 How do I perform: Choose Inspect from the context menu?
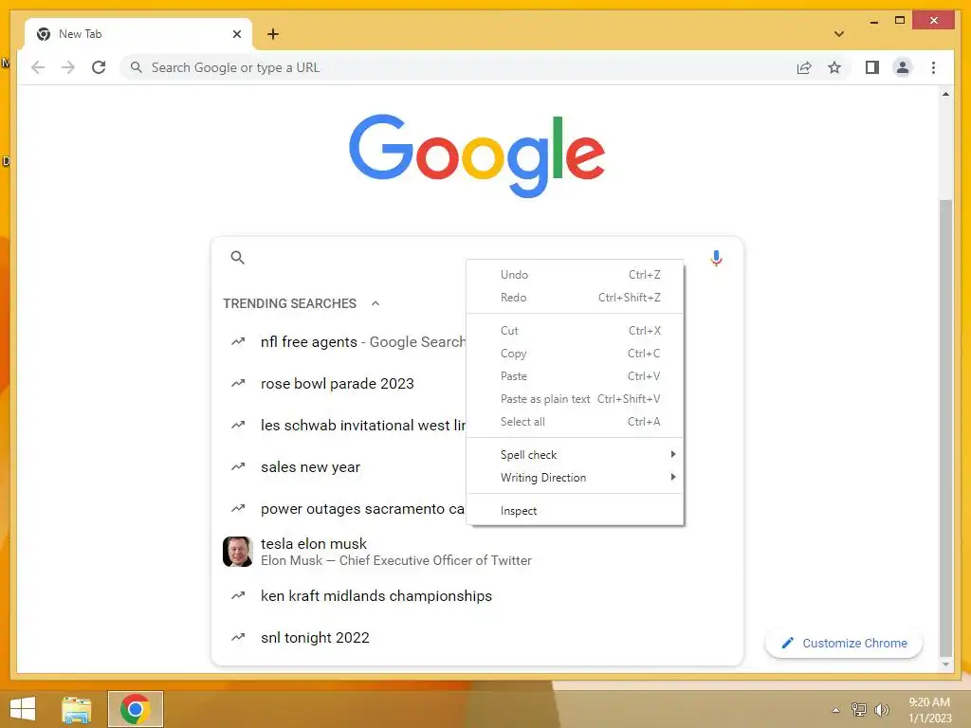click(x=575, y=511)
